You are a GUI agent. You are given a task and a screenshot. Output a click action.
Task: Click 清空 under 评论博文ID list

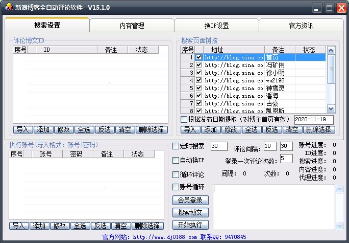coord(125,129)
